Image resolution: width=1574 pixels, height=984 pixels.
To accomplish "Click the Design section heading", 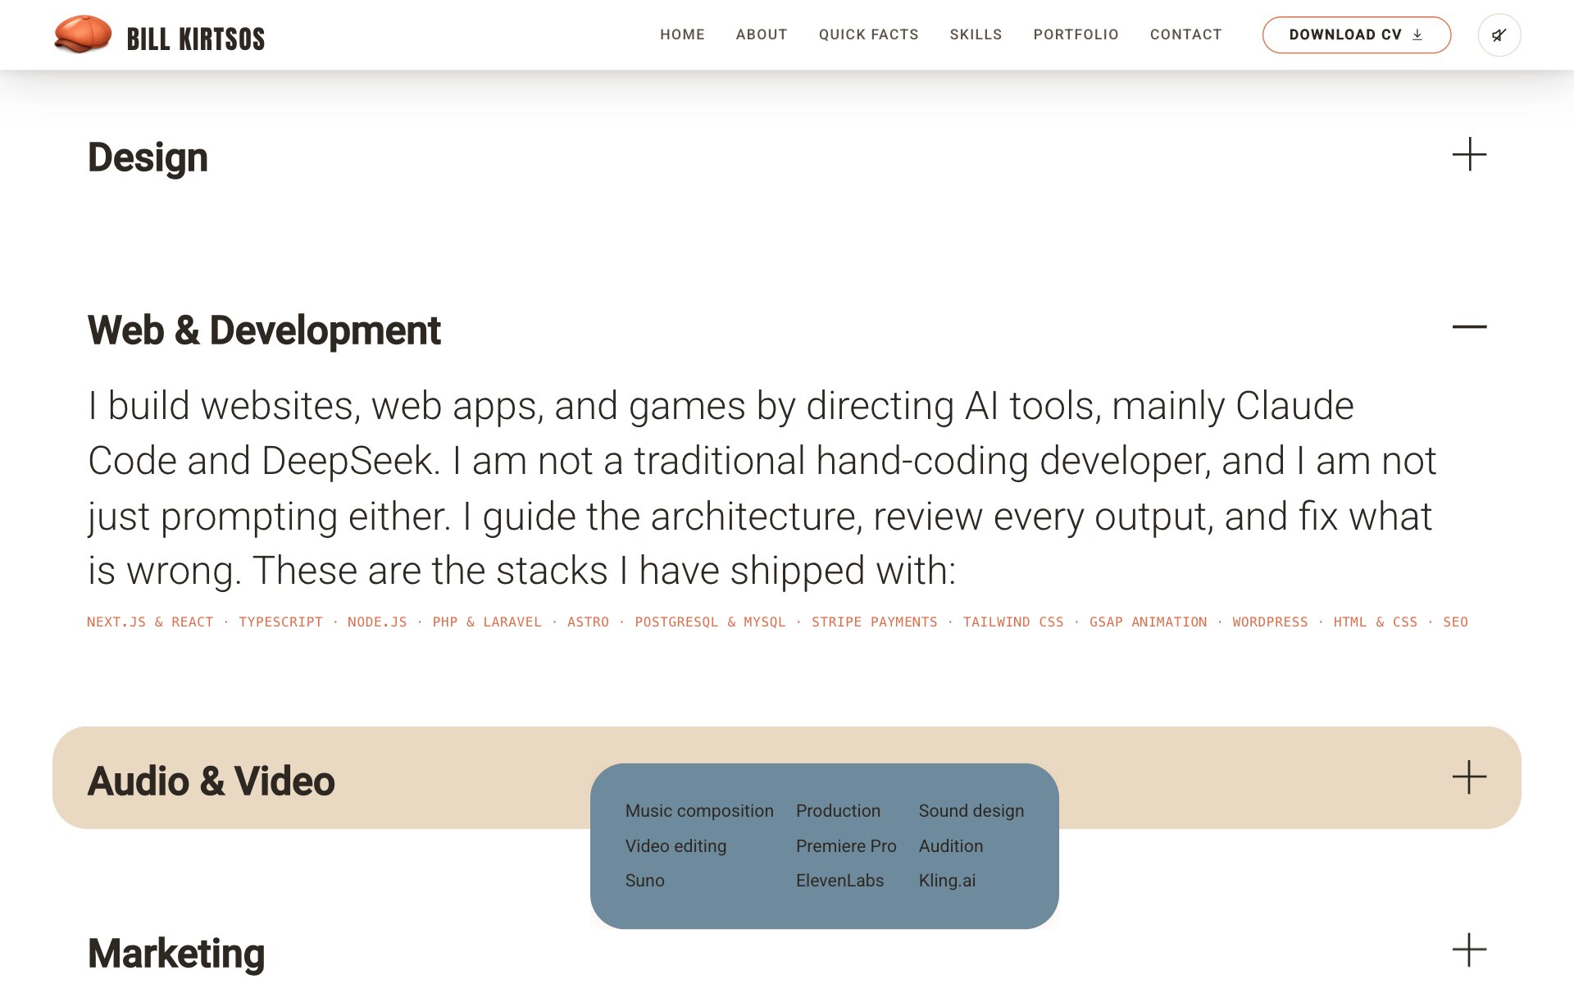I will click(148, 157).
